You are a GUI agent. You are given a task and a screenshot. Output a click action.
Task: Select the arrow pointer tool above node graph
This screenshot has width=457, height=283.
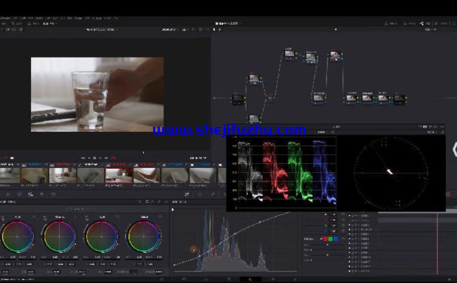pos(214,30)
